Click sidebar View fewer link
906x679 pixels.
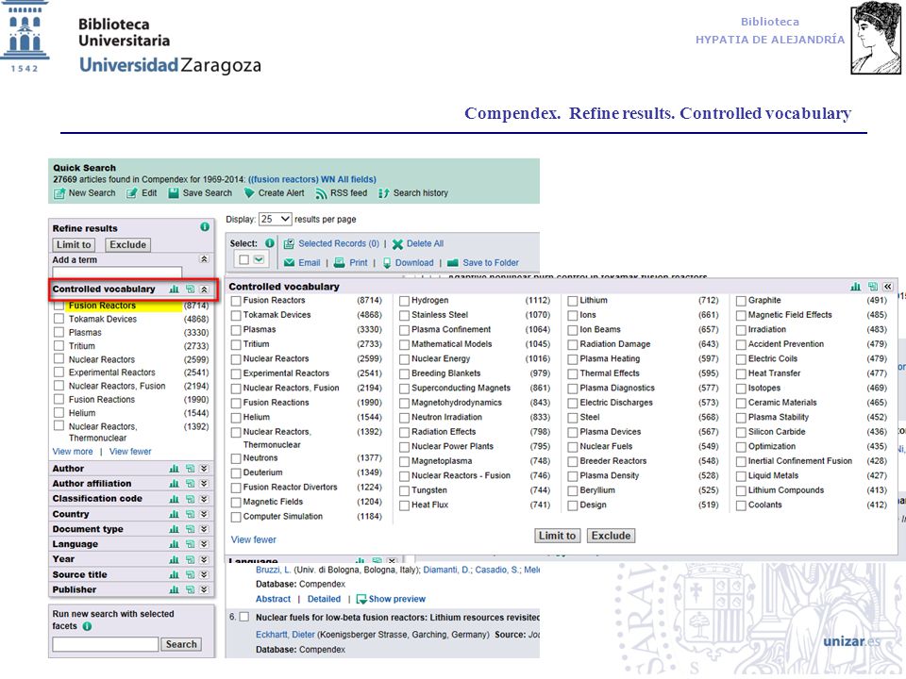point(130,452)
